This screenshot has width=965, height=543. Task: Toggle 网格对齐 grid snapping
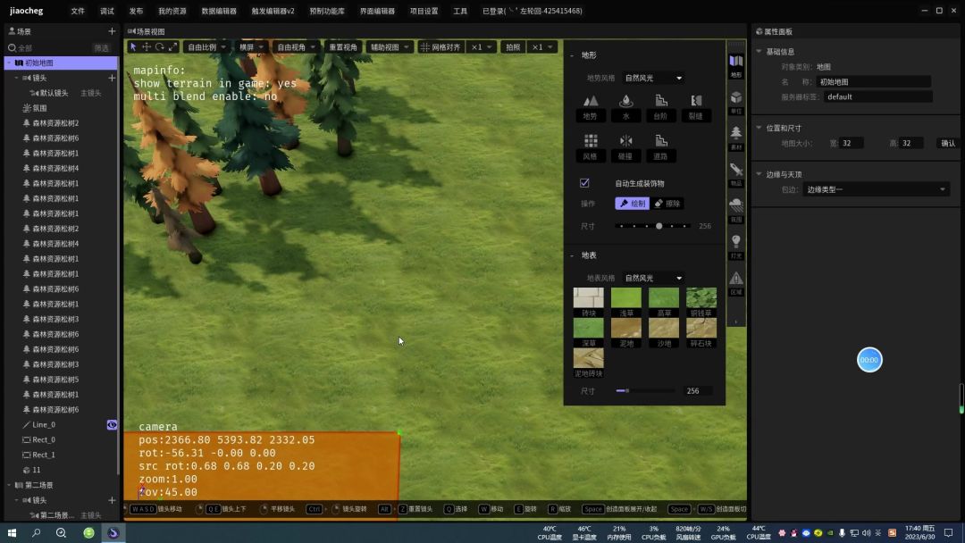point(441,46)
